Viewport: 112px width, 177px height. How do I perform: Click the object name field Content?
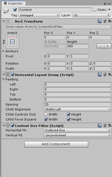point(55,10)
